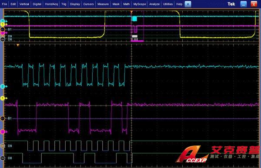
Task: Minimize the Tek oscilloscope window
Action: (x=244, y=4)
